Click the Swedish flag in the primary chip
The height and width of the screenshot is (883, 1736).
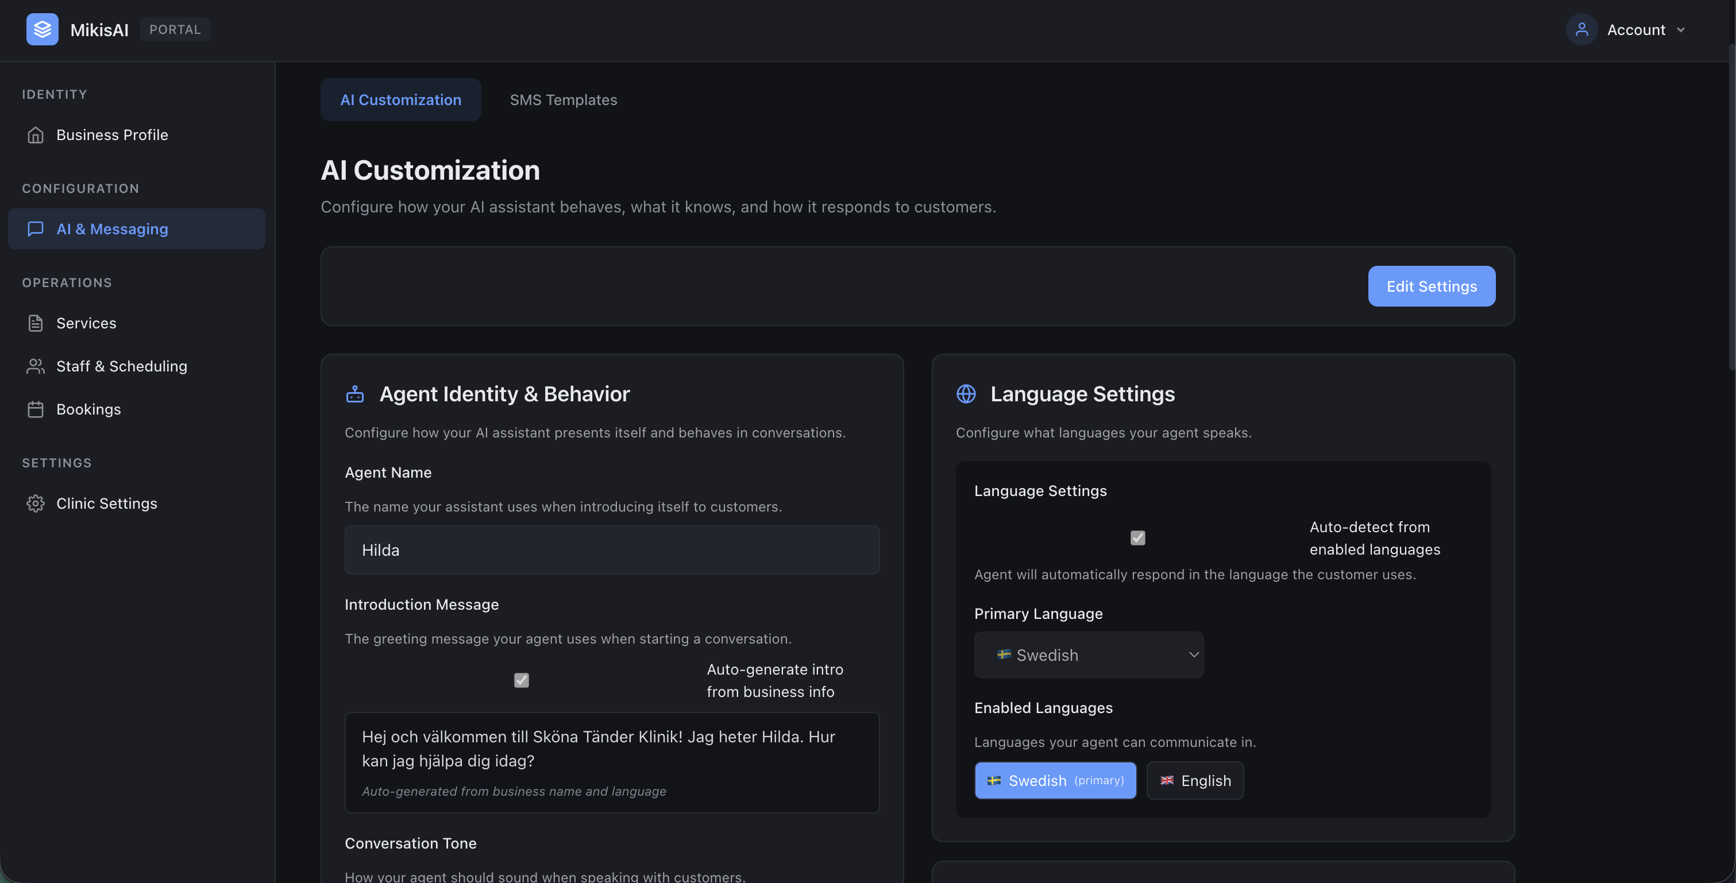[994, 781]
